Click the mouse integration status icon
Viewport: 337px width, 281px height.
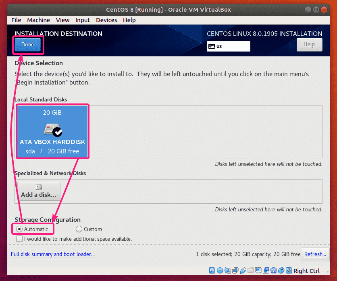(281, 270)
